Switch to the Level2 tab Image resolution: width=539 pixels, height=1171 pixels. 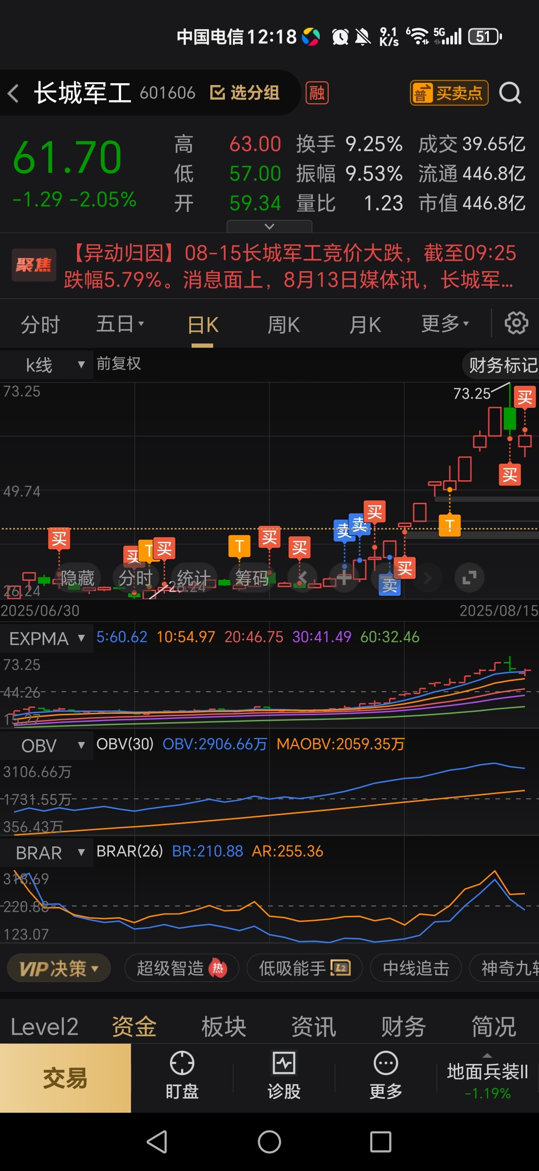[45, 1027]
